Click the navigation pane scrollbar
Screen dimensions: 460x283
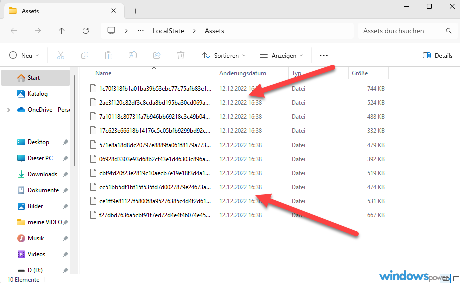[x=74, y=120]
